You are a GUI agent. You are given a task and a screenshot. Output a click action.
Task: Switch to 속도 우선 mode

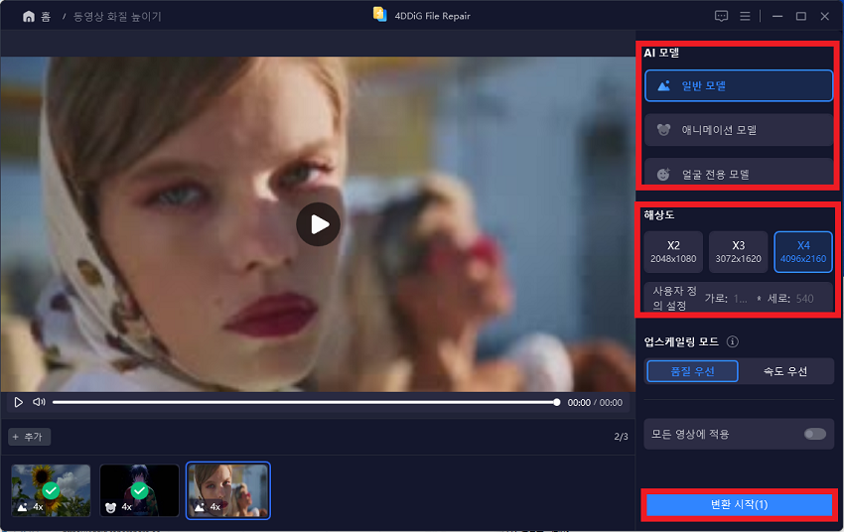click(x=784, y=371)
